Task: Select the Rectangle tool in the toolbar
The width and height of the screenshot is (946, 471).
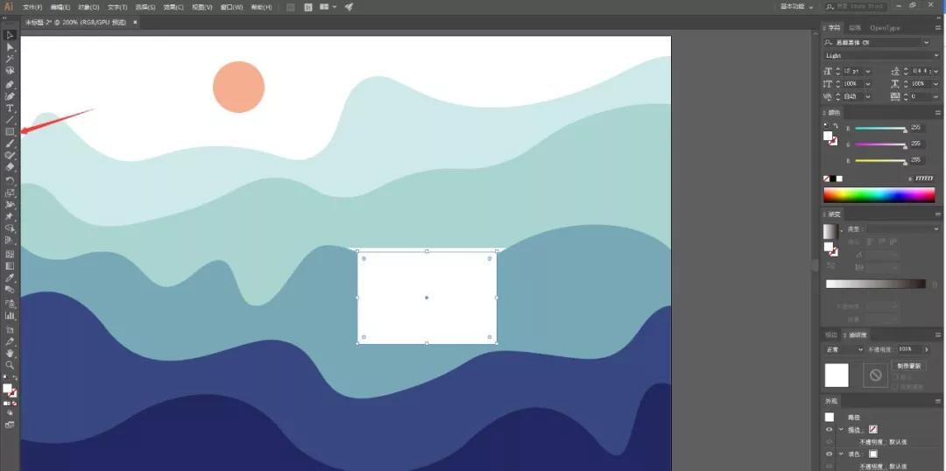Action: tap(10, 131)
